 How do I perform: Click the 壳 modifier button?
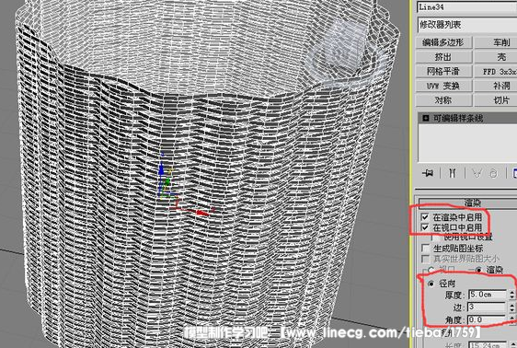point(496,57)
